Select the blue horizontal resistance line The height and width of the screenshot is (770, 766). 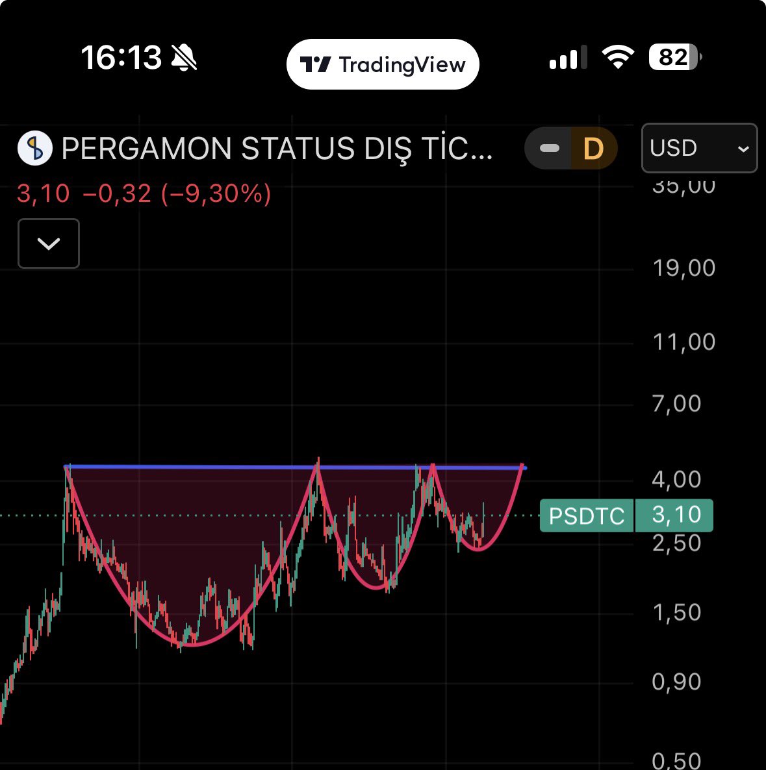click(x=295, y=467)
